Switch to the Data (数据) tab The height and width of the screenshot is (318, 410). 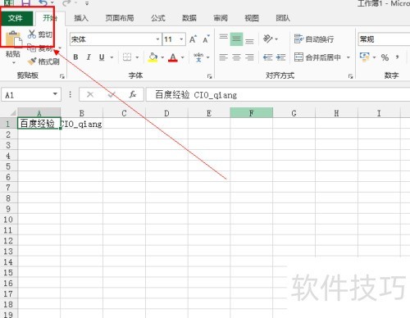tap(189, 18)
